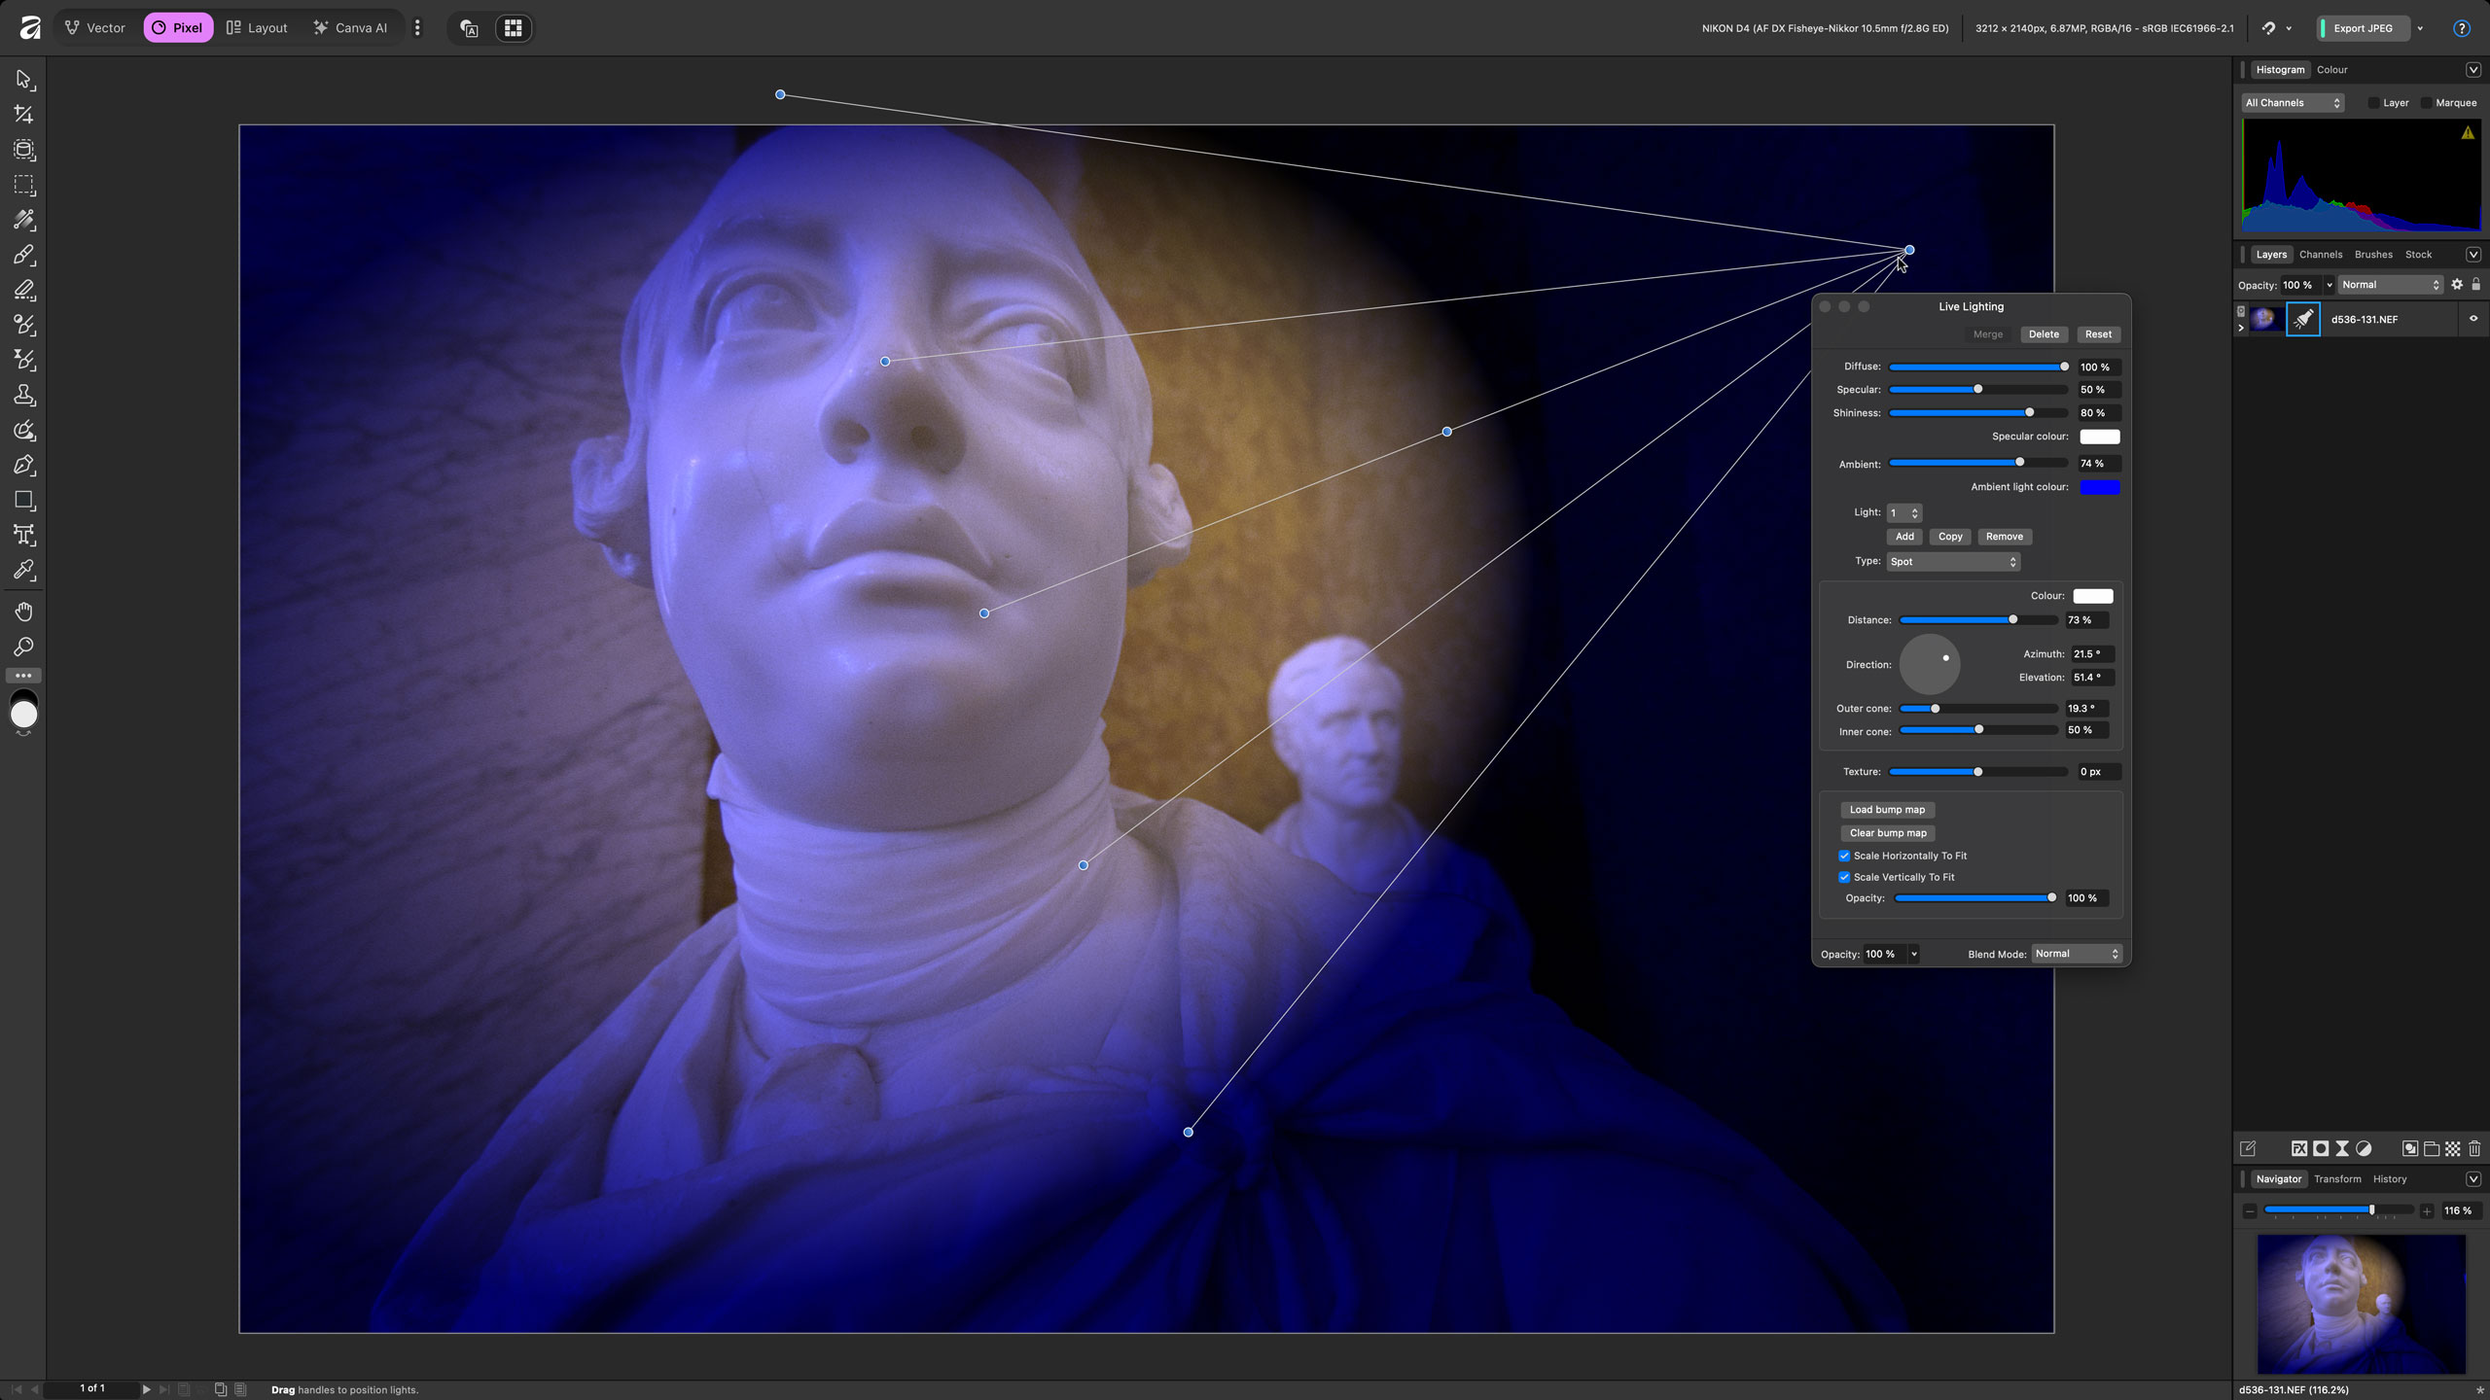The image size is (2490, 1400).
Task: Open the light Type dropdown showing Spot
Action: tap(1953, 562)
